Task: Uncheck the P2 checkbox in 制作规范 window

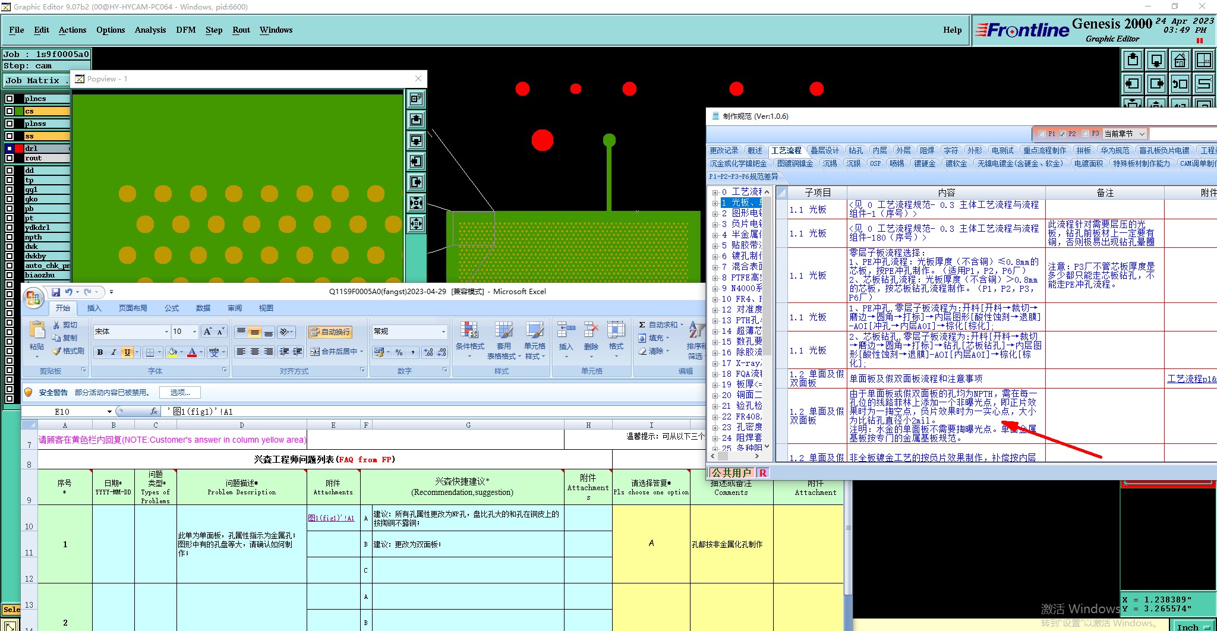Action: pos(1062,134)
